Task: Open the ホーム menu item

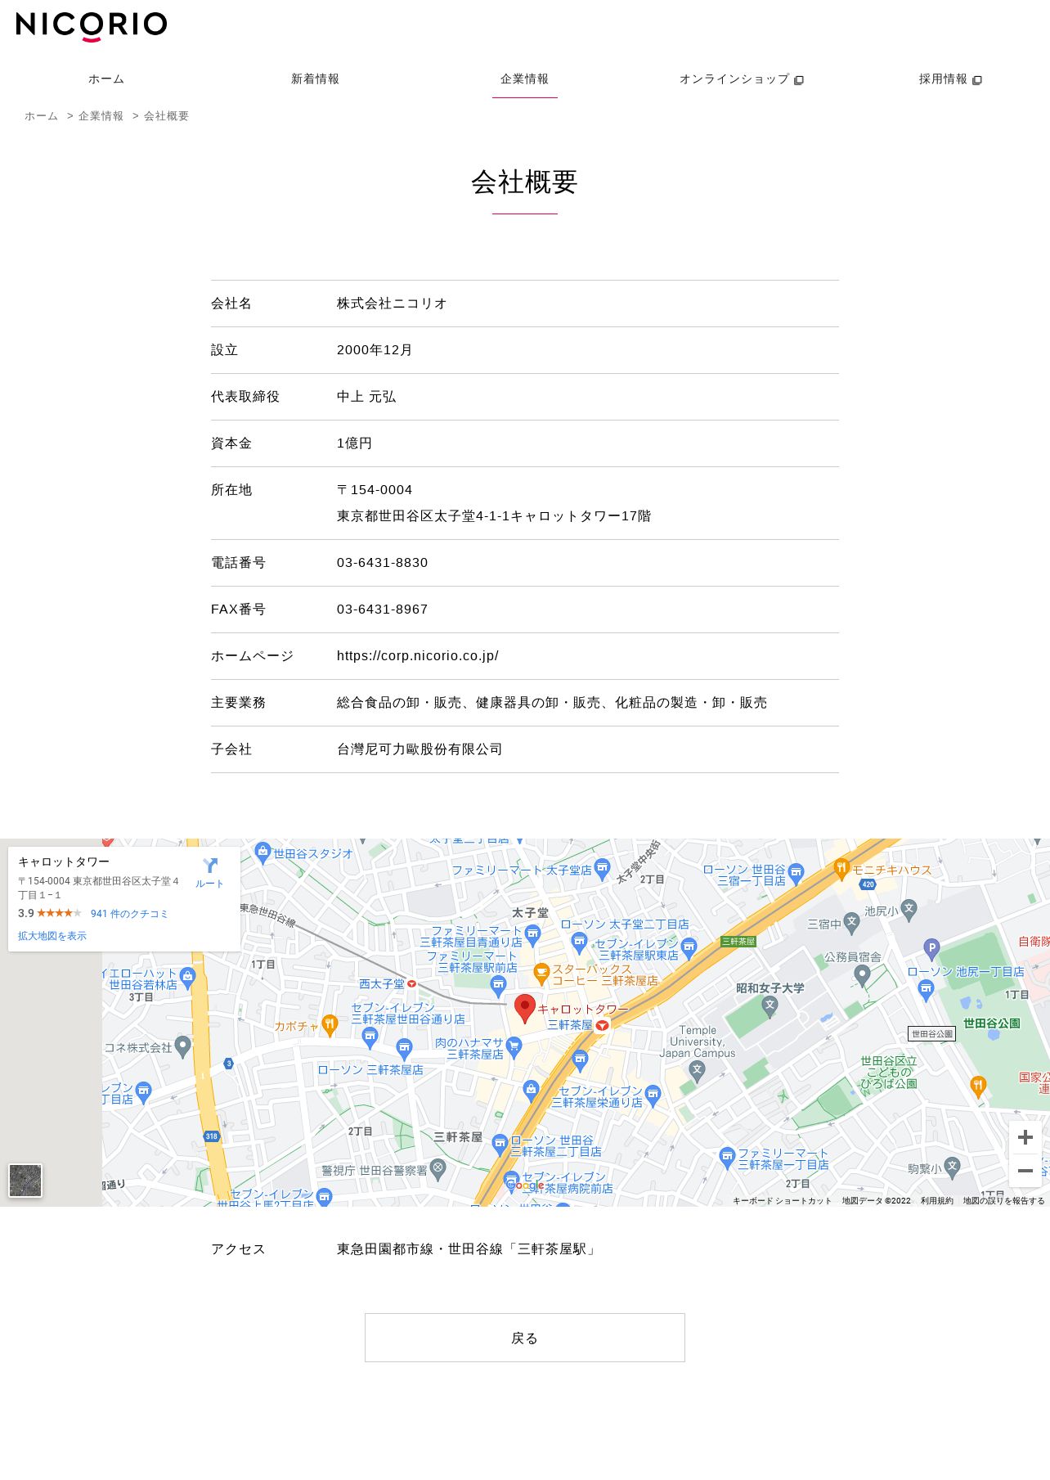Action: point(106,79)
